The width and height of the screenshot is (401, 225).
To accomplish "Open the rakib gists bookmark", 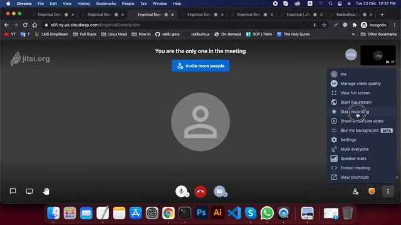I will point(167,34).
